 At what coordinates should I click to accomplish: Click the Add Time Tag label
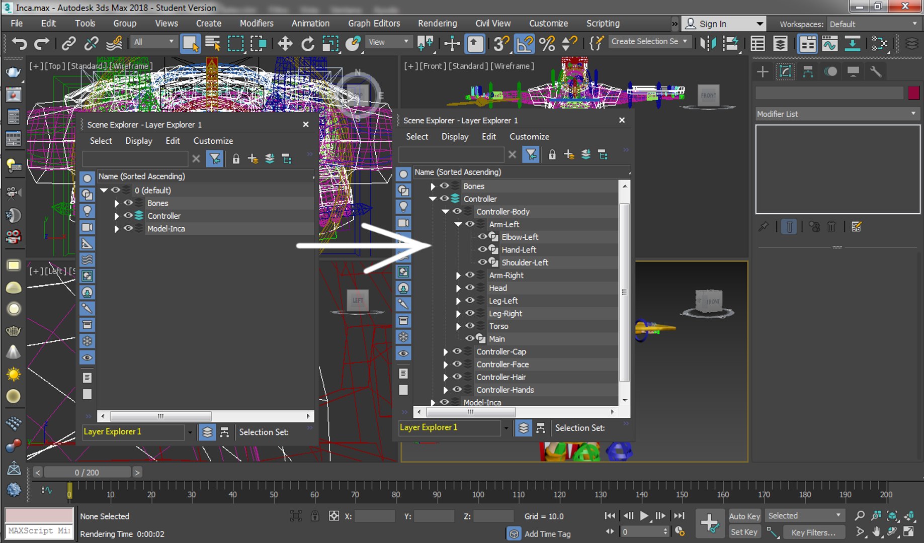[547, 534]
